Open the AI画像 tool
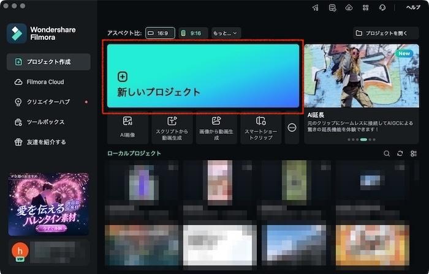Screen dimensions: 429x274 [127, 128]
